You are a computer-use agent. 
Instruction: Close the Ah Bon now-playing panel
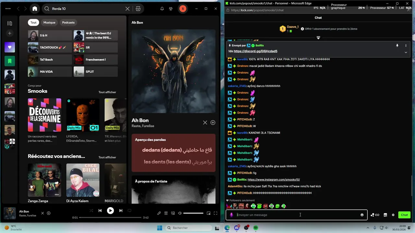(205, 122)
